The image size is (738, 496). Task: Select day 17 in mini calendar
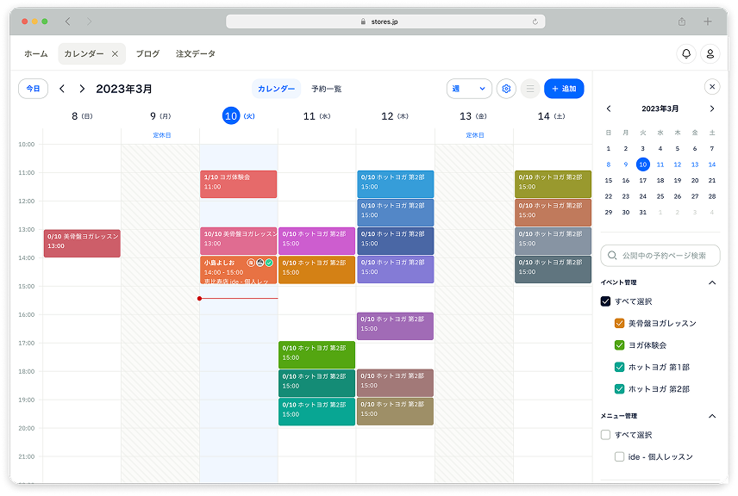(643, 181)
